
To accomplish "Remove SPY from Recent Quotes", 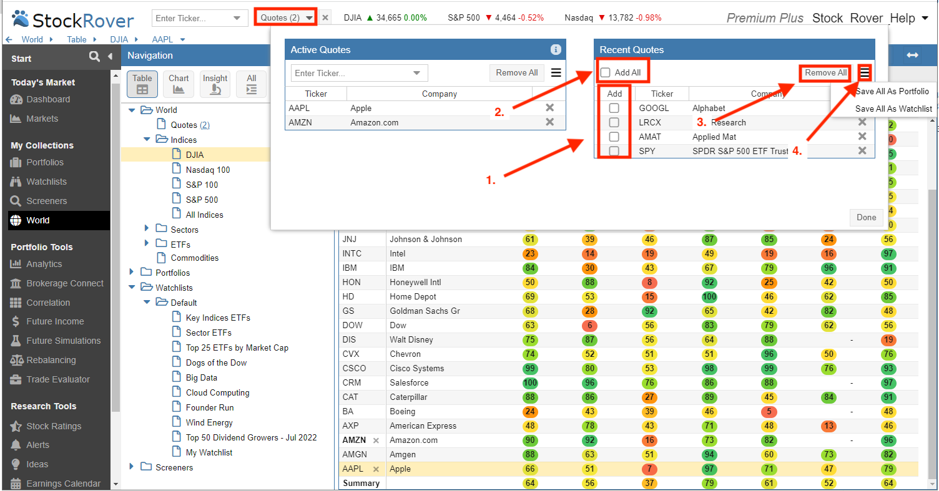I will pyautogui.click(x=862, y=151).
